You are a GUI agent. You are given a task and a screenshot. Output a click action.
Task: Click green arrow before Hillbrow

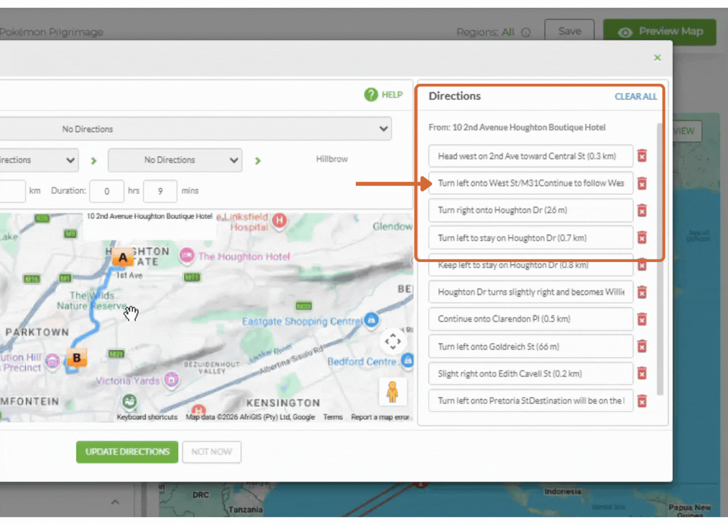click(258, 161)
